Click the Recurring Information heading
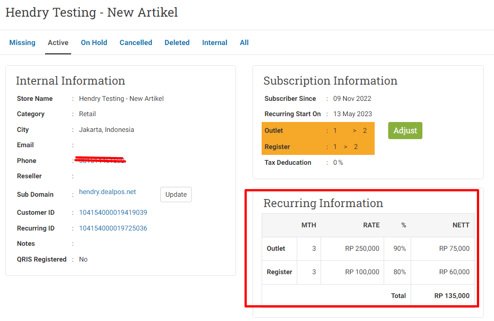Screen dimensions: 494x321 323,203
